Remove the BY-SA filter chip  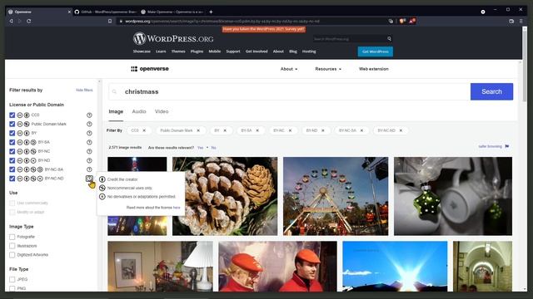257,130
